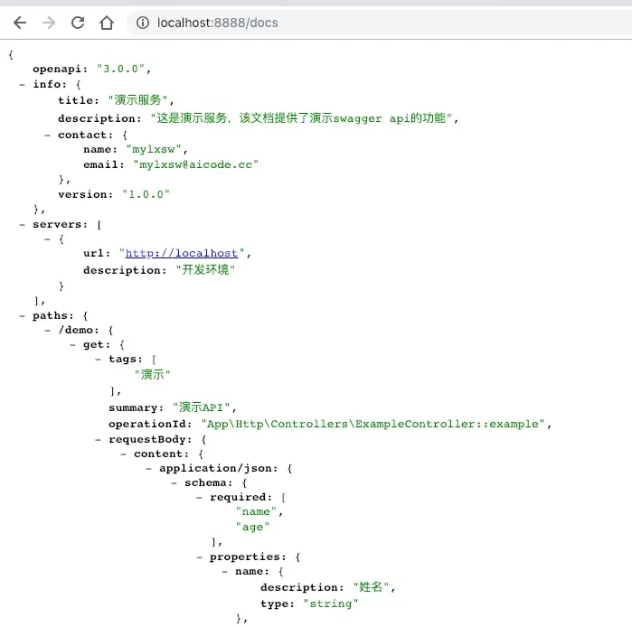Open the browser home page icon
This screenshot has height=627, width=632.
click(107, 23)
